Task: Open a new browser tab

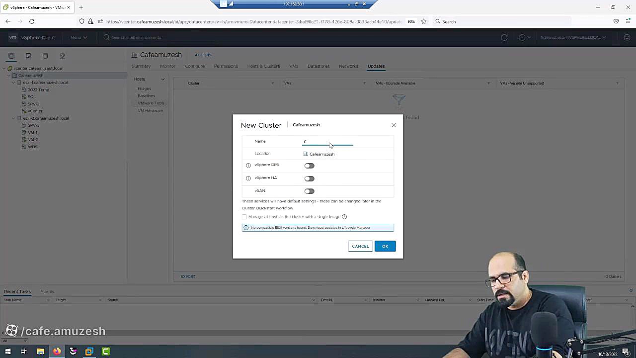Action: coord(81,7)
